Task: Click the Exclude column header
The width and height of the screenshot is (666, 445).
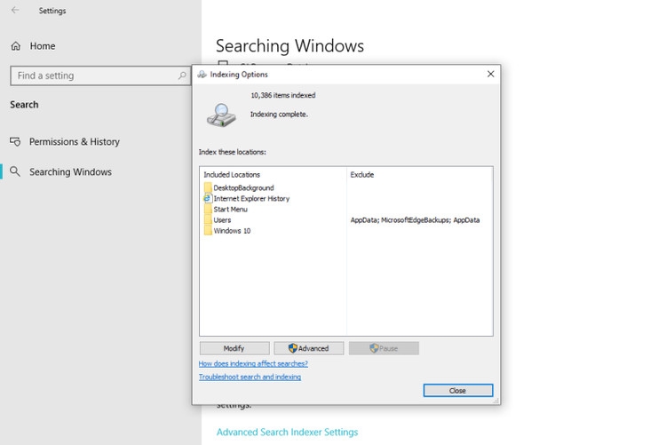Action: point(362,175)
